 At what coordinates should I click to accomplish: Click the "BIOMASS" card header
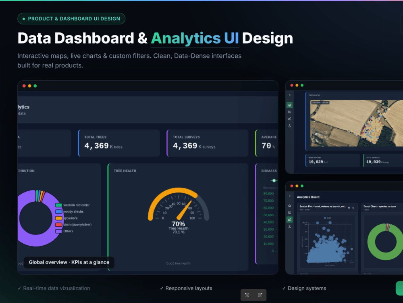pos(269,171)
